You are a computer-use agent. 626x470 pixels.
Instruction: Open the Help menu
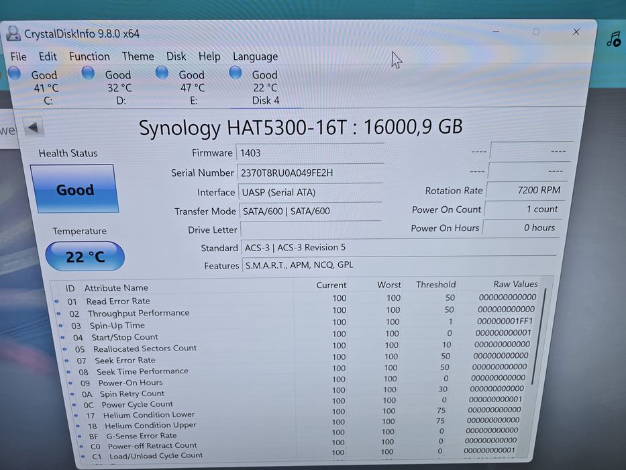click(209, 57)
